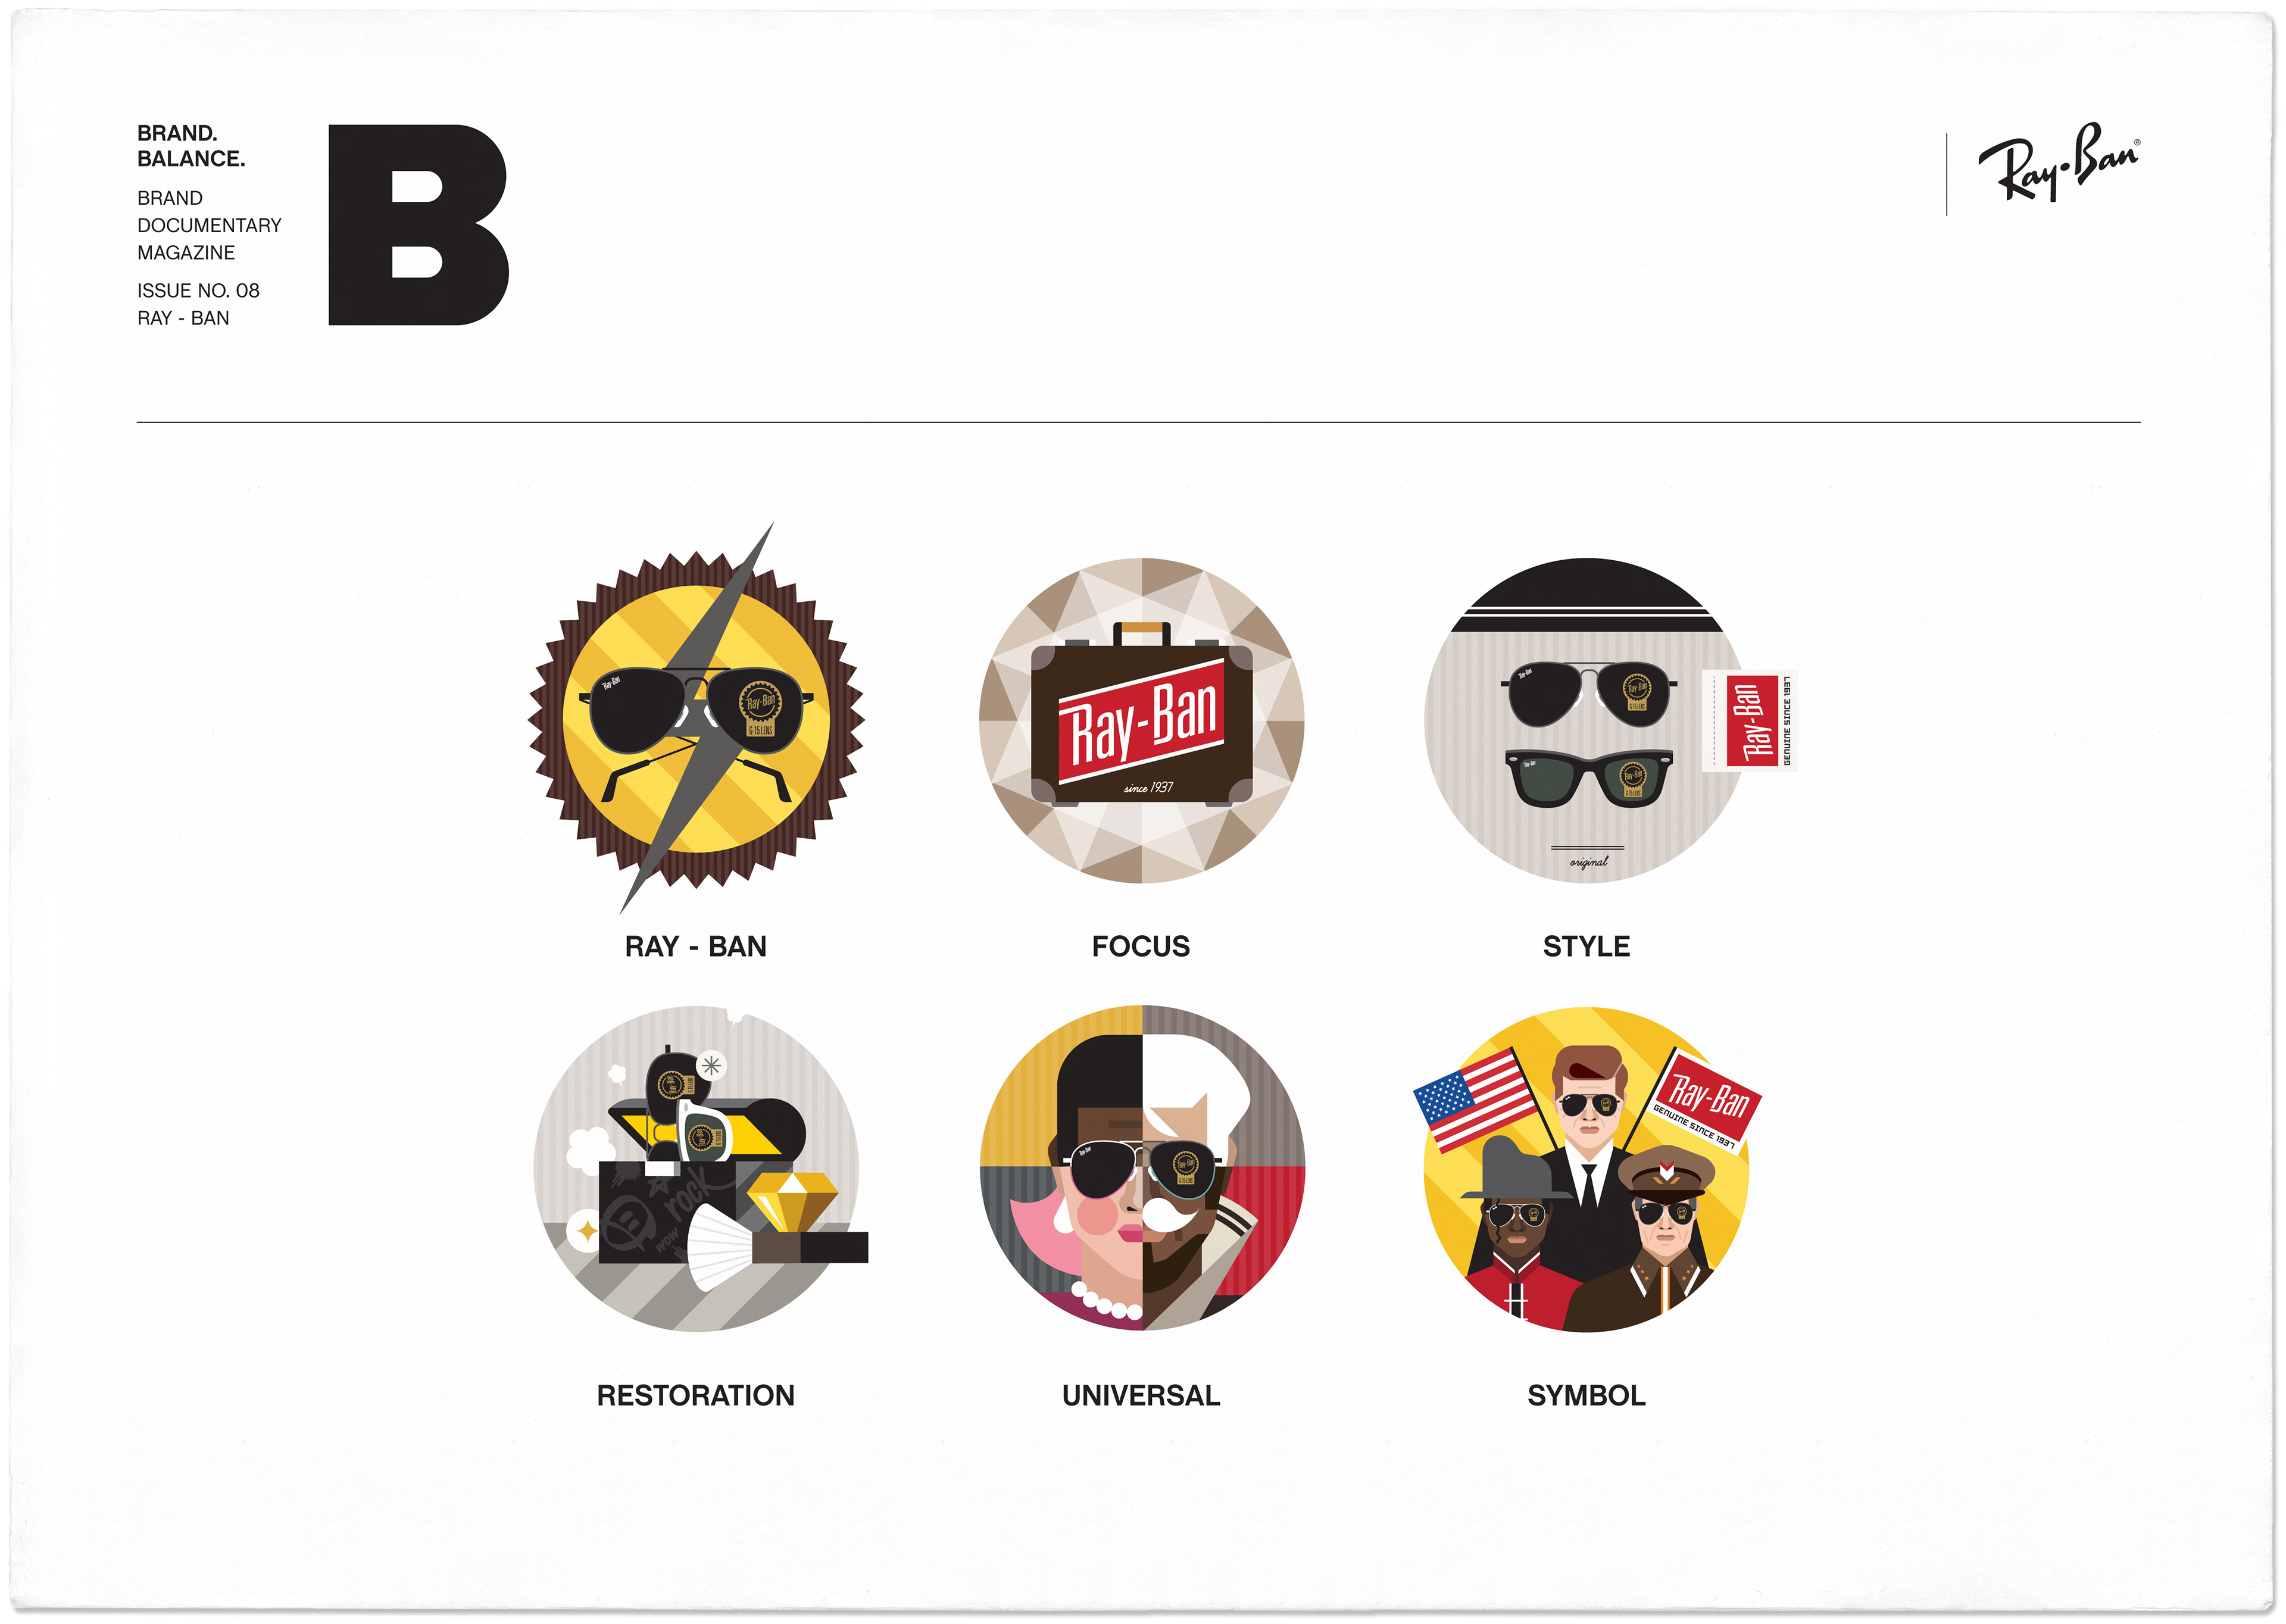Click the Ray-Ban script logo

[x=2058, y=162]
